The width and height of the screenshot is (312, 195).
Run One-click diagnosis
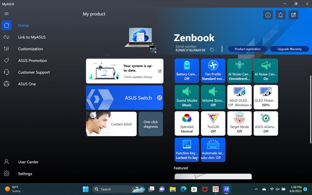pyautogui.click(x=151, y=124)
